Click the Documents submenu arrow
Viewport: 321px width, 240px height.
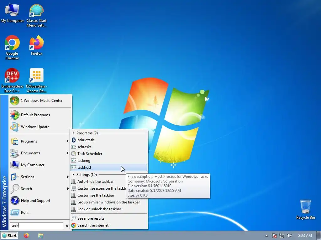pos(68,153)
